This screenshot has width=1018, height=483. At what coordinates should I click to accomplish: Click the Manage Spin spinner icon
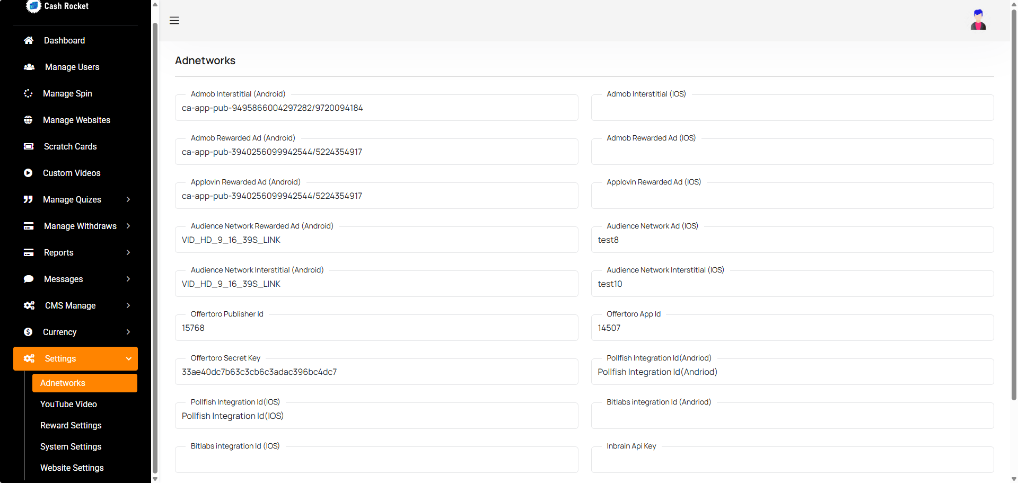pyautogui.click(x=28, y=93)
